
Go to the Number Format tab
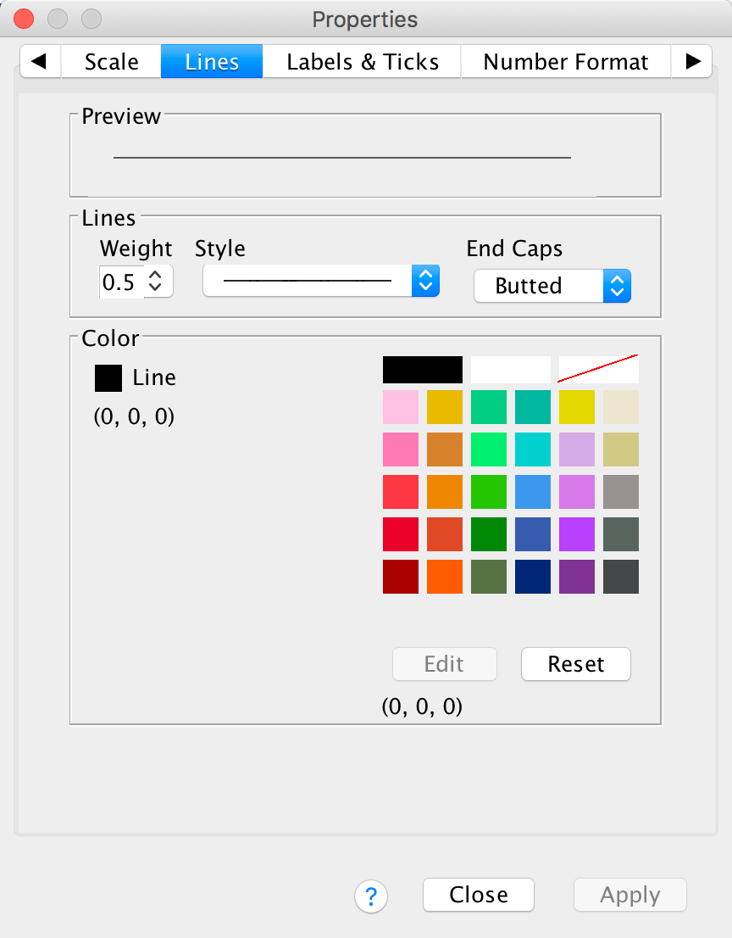[x=565, y=62]
